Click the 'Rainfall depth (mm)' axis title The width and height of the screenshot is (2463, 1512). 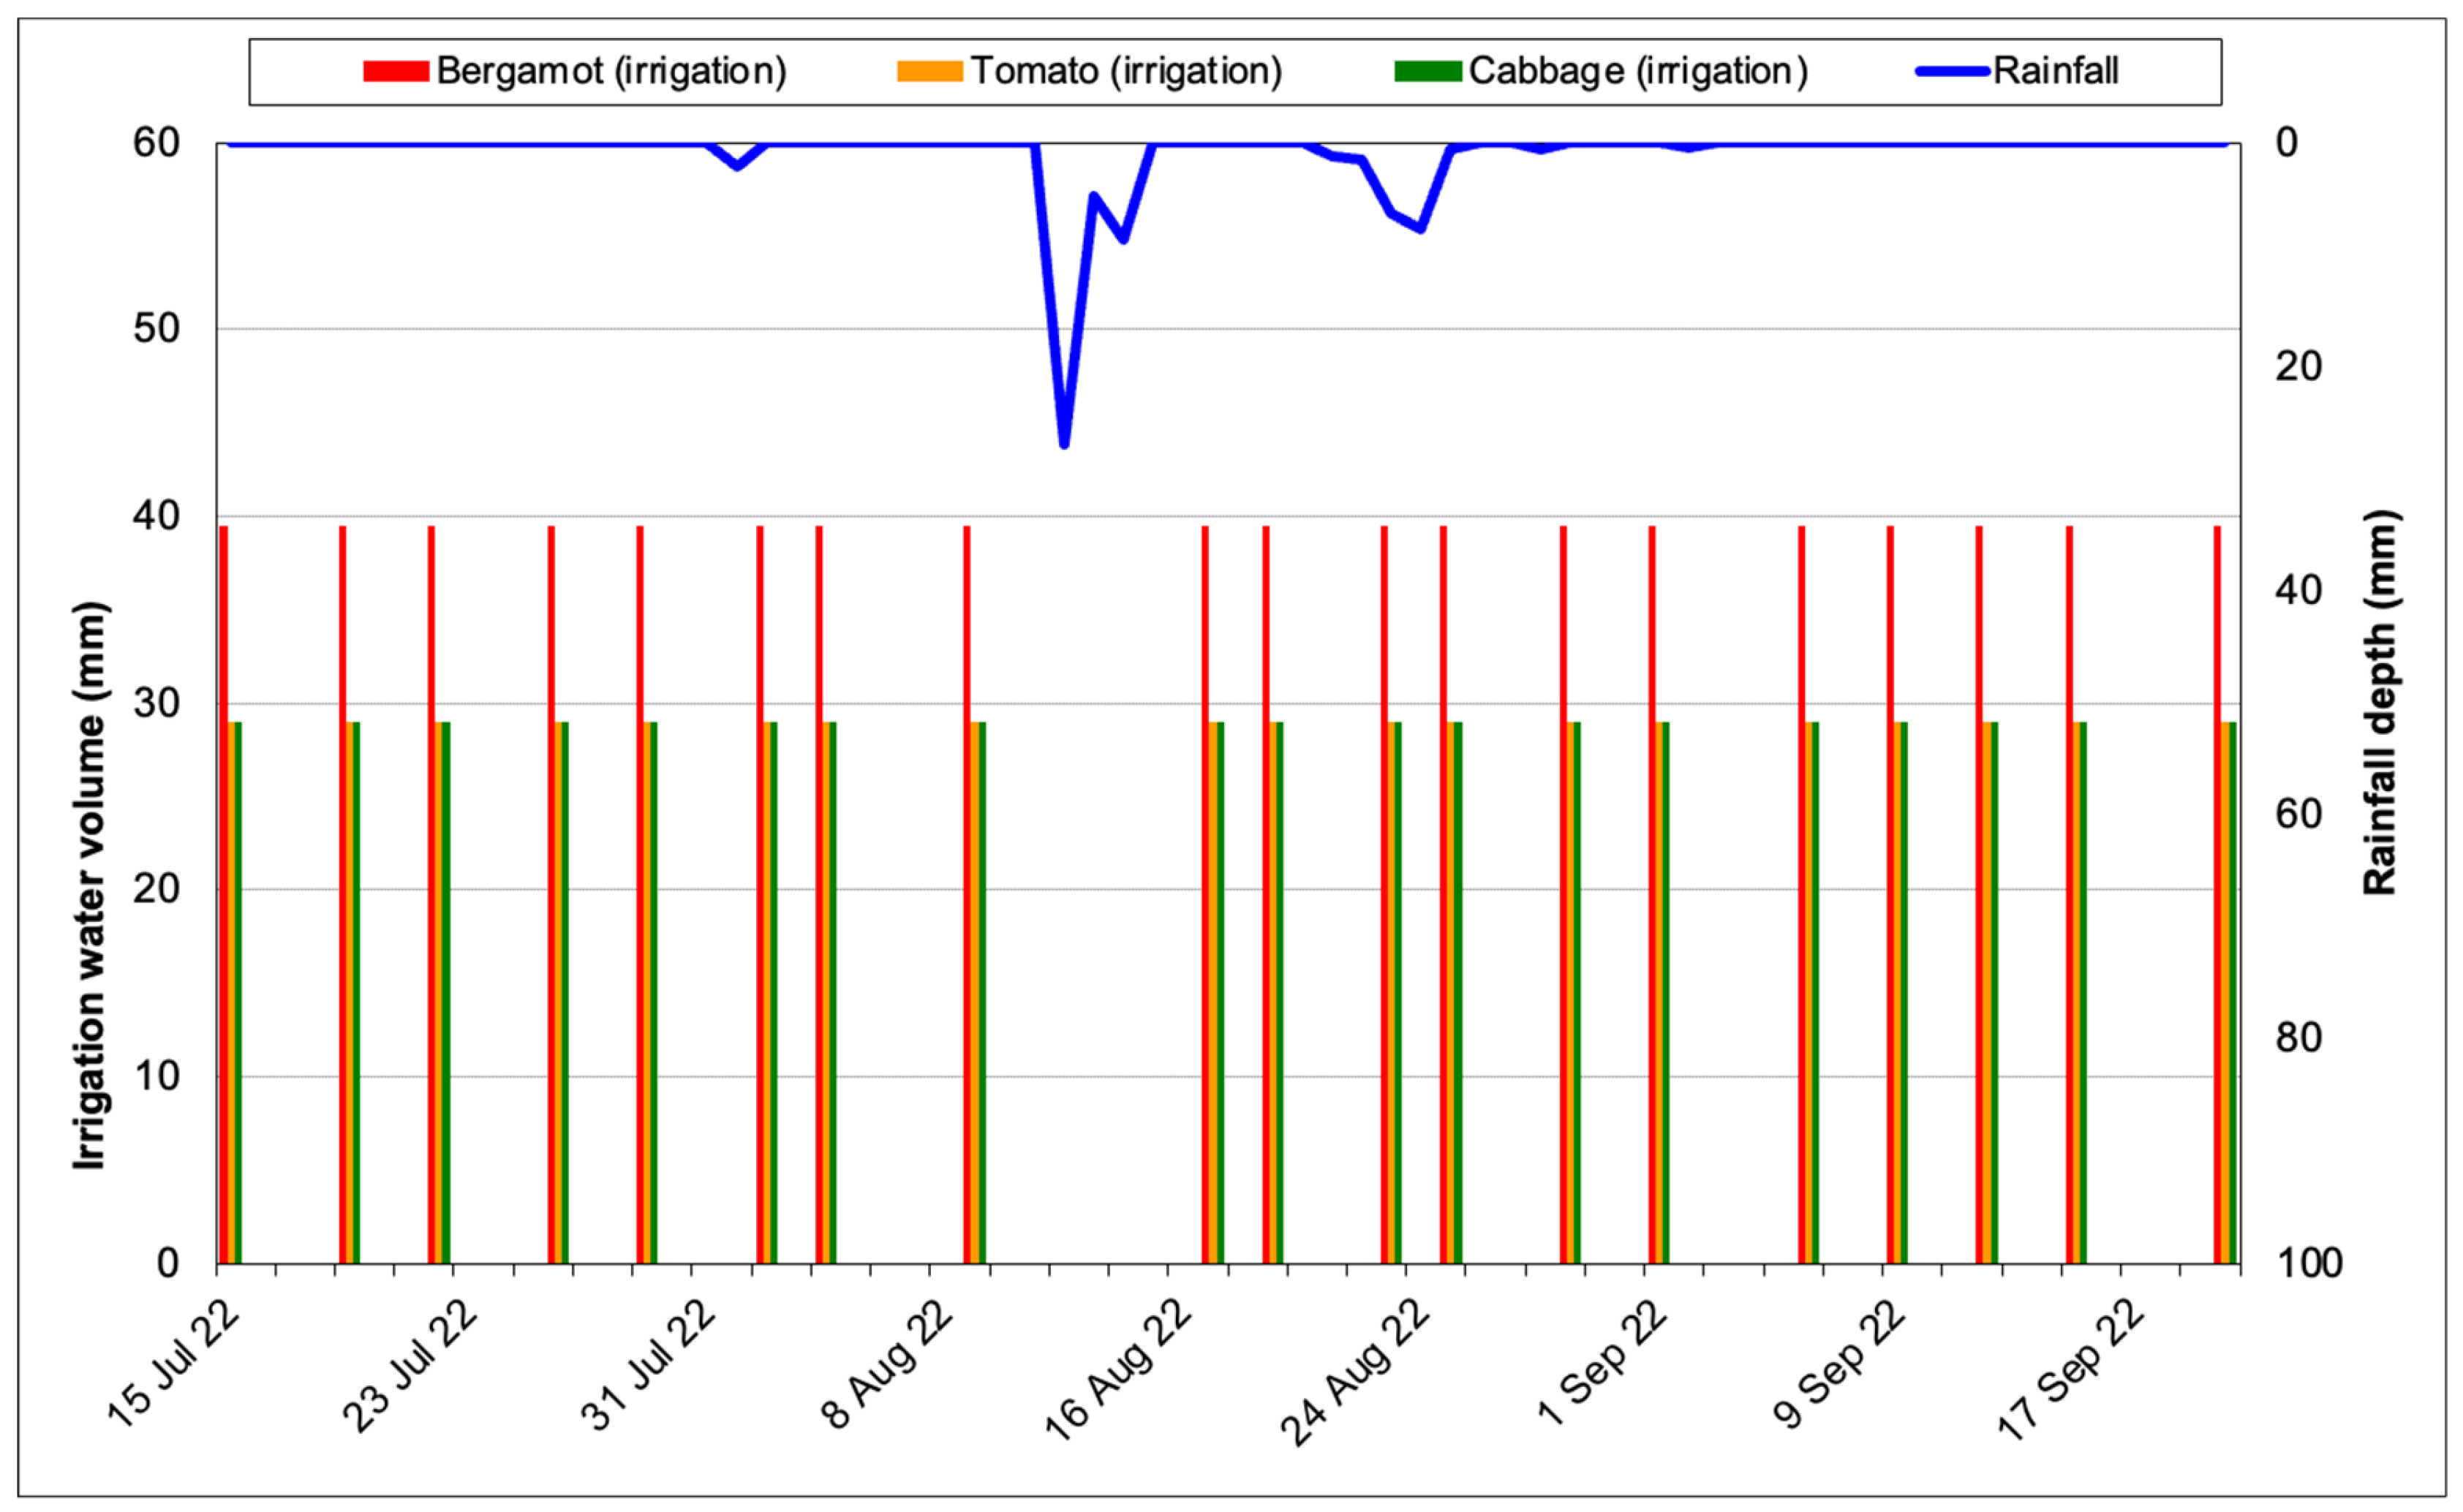pos(2381,702)
